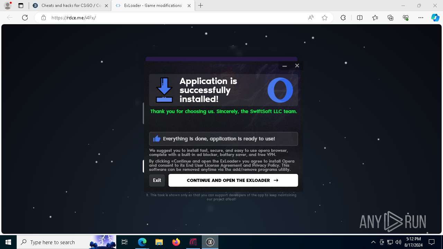Open the ExLoader app in taskbar

pos(210,242)
